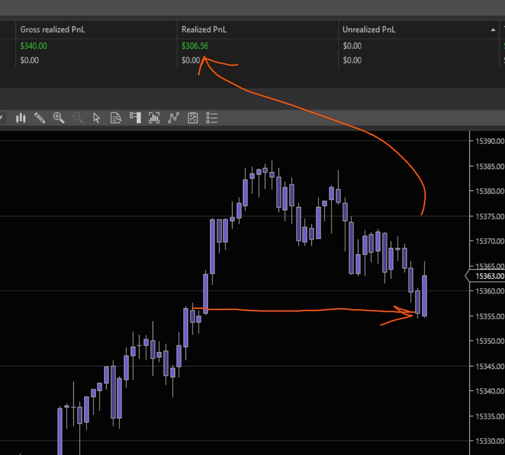The height and width of the screenshot is (455, 505).
Task: Open the indicators bar-chart icon
Action: (154, 117)
